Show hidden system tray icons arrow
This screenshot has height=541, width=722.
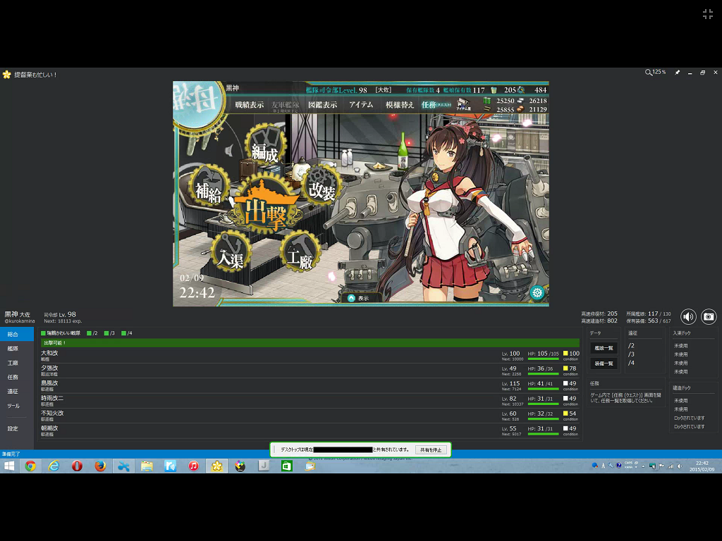coord(643,466)
